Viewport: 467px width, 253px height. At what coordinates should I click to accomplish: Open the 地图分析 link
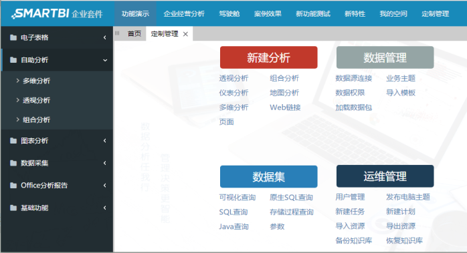284,93
